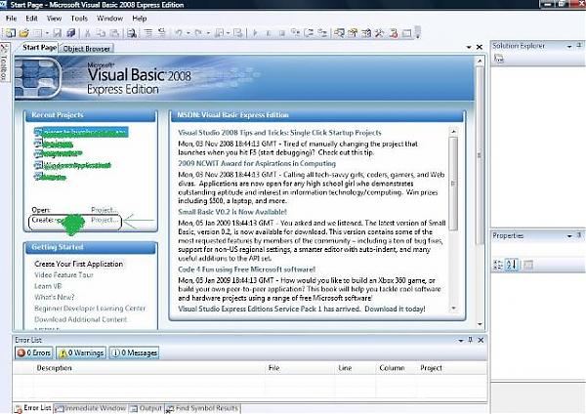Open the Navigate Backward dropdown arrow

click(228, 33)
